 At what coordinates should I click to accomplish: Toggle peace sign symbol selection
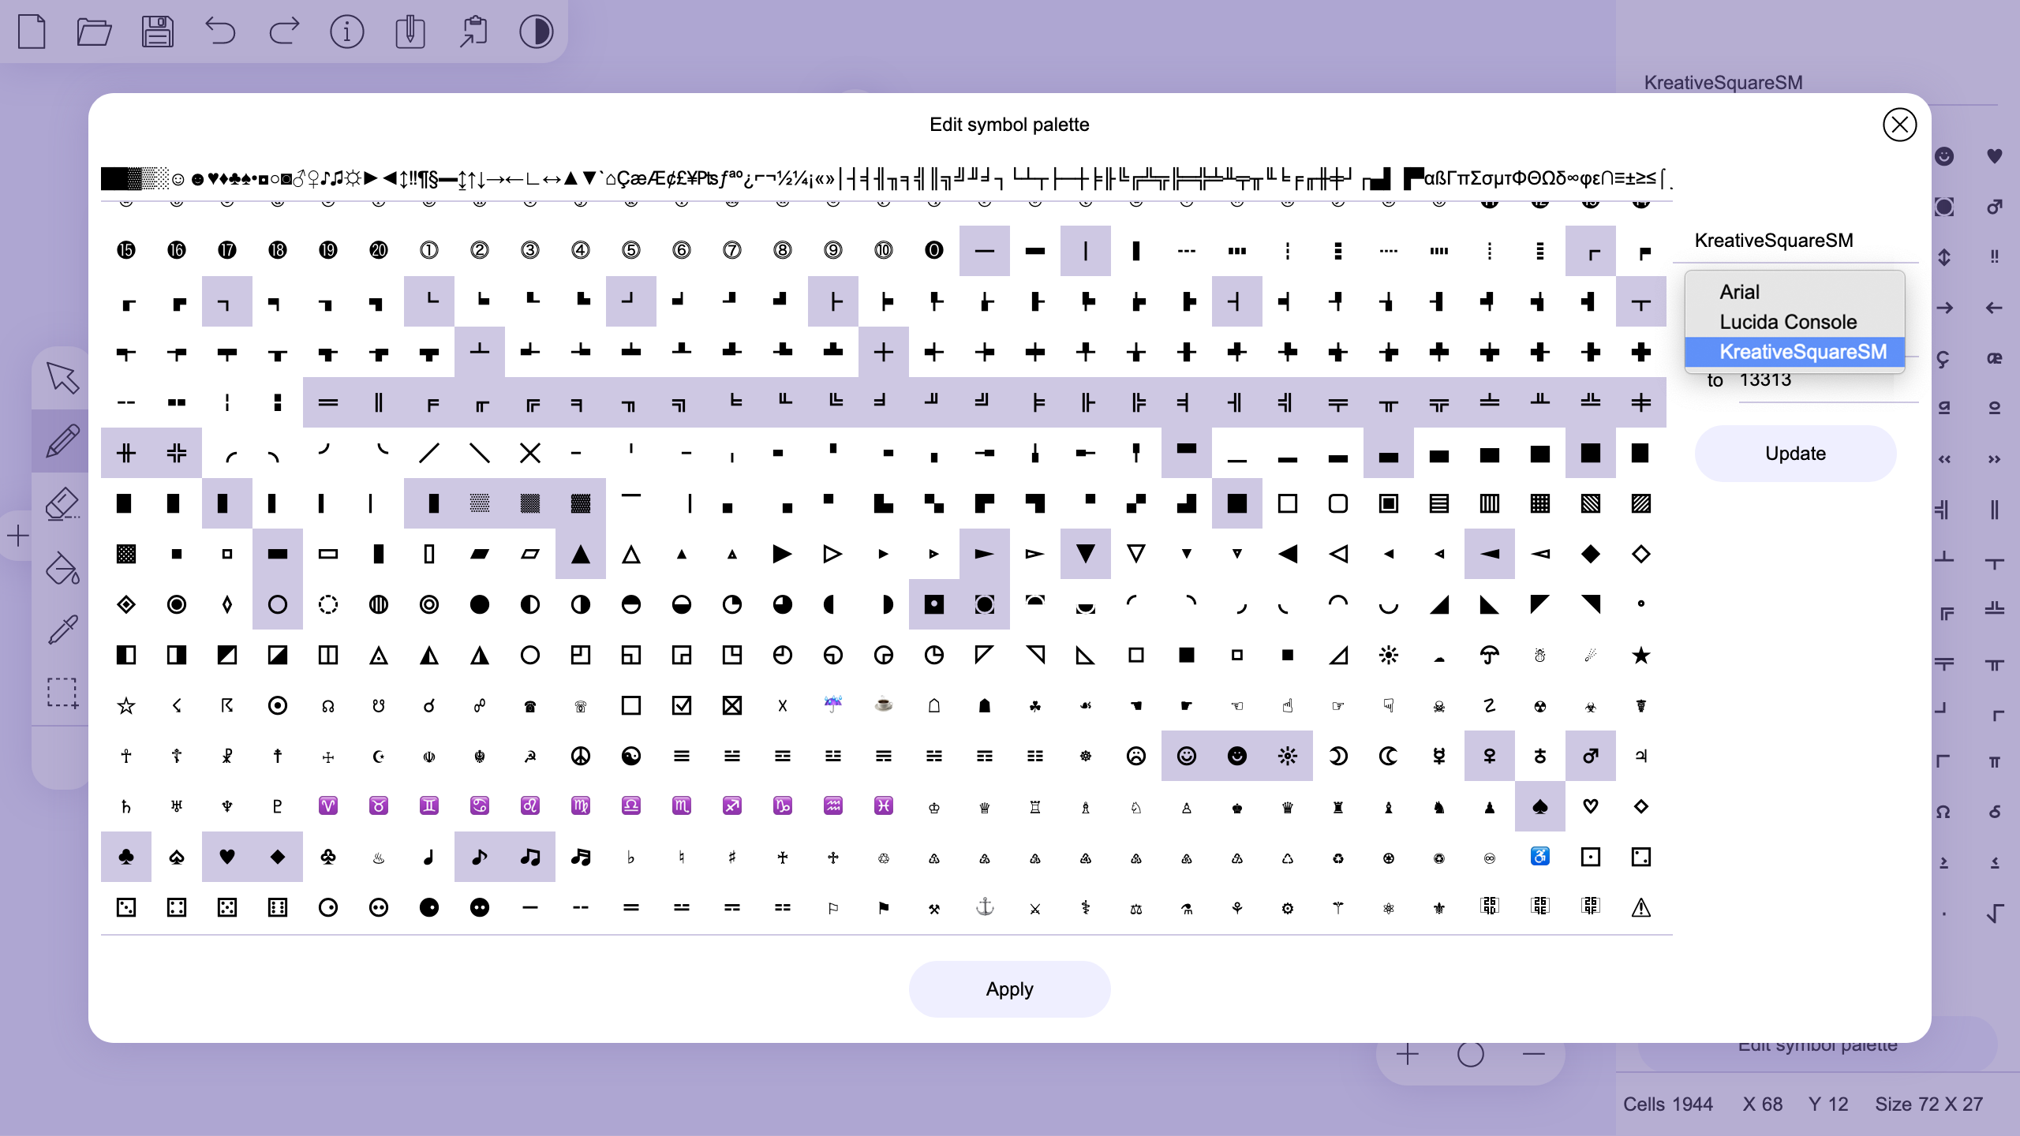[582, 756]
